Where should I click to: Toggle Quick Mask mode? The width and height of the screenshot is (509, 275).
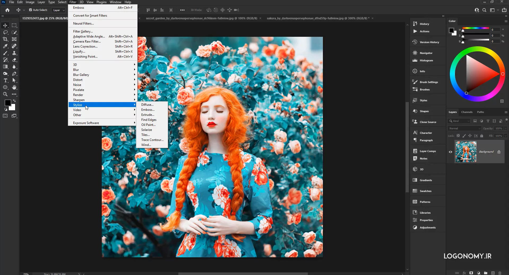(x=5, y=116)
